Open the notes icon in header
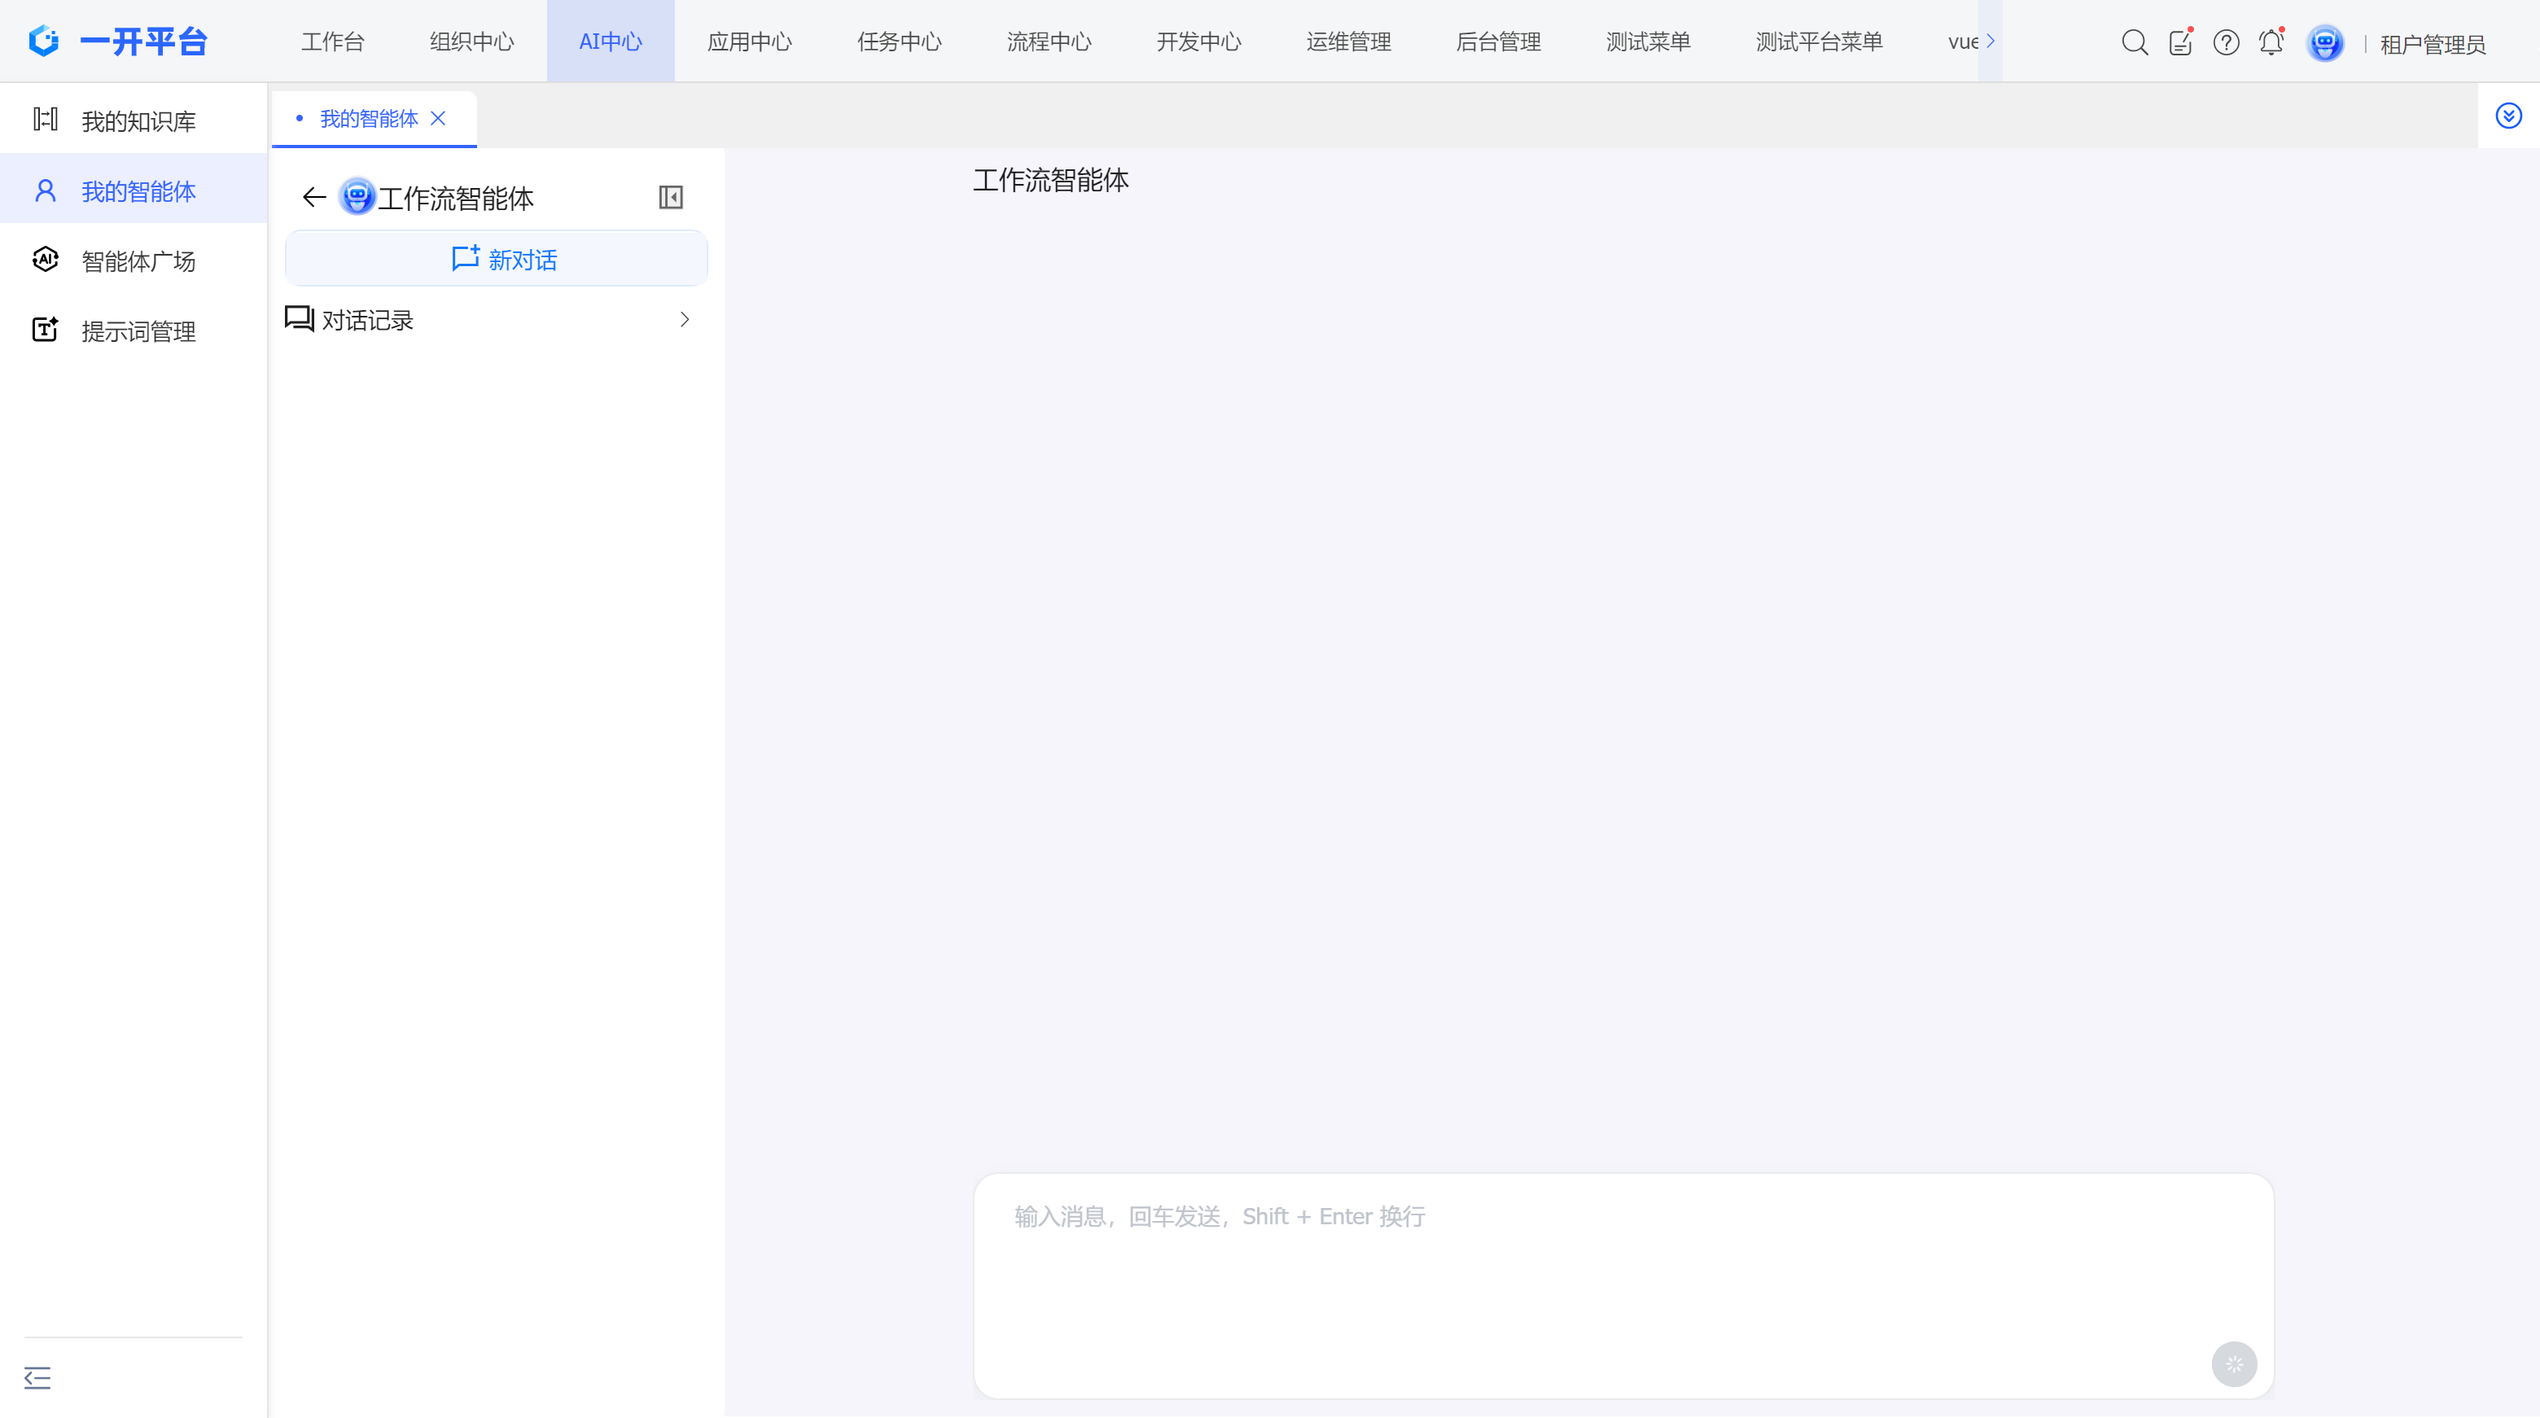Screen dimensions: 2540x1418 [x=2179, y=42]
